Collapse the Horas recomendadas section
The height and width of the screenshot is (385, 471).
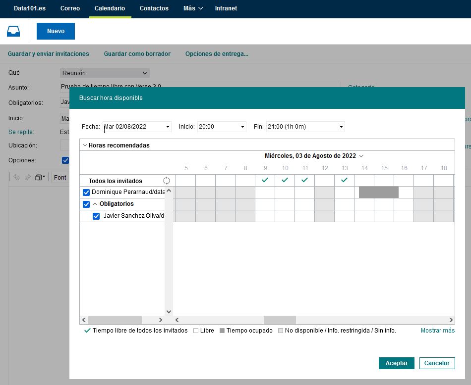(x=85, y=145)
